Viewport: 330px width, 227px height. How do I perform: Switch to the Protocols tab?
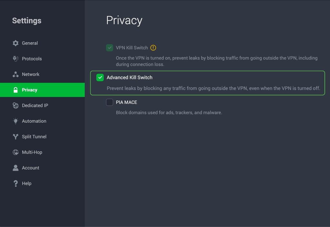pyautogui.click(x=42, y=59)
